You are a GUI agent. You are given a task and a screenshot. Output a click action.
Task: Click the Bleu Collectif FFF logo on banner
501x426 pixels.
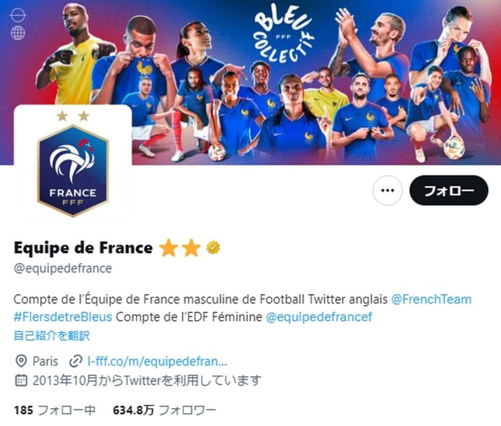(x=283, y=34)
